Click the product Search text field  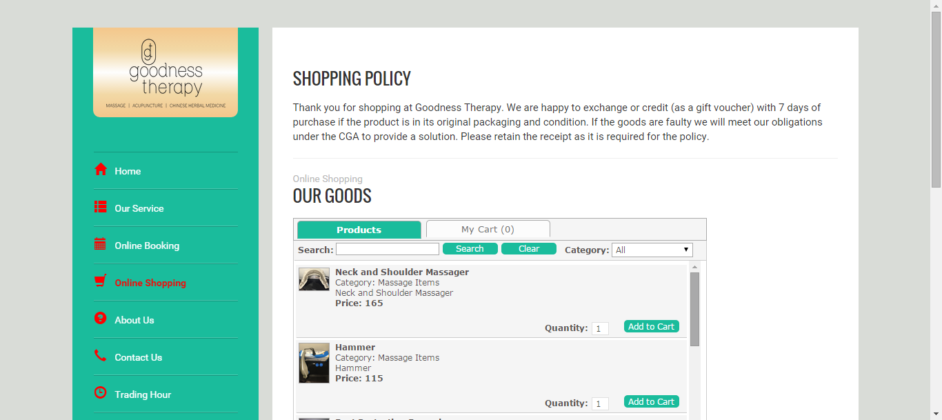(388, 249)
